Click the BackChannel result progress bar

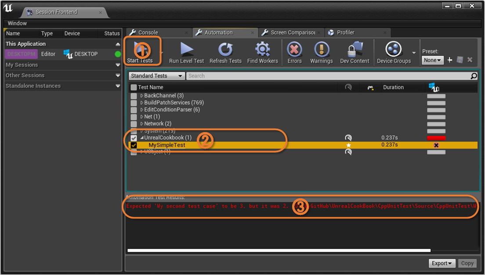[x=436, y=96]
